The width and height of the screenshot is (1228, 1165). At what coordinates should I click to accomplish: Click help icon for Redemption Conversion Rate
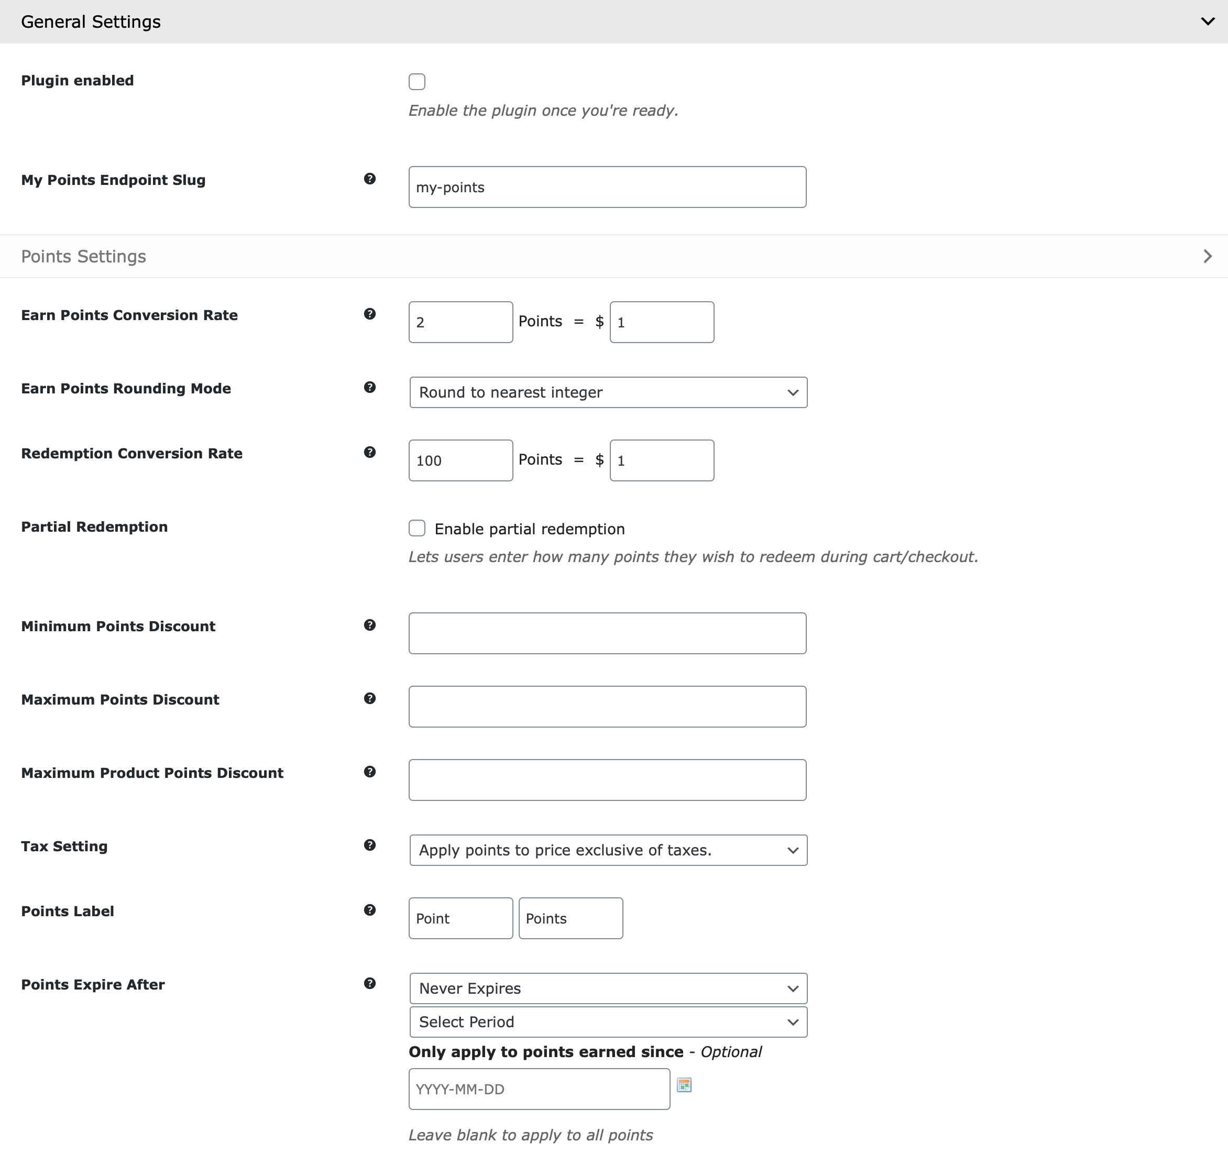coord(369,452)
